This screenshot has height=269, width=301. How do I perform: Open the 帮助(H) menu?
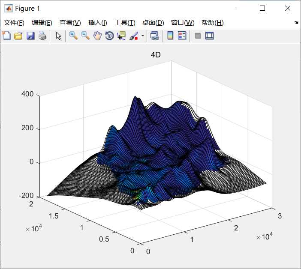[x=213, y=23]
